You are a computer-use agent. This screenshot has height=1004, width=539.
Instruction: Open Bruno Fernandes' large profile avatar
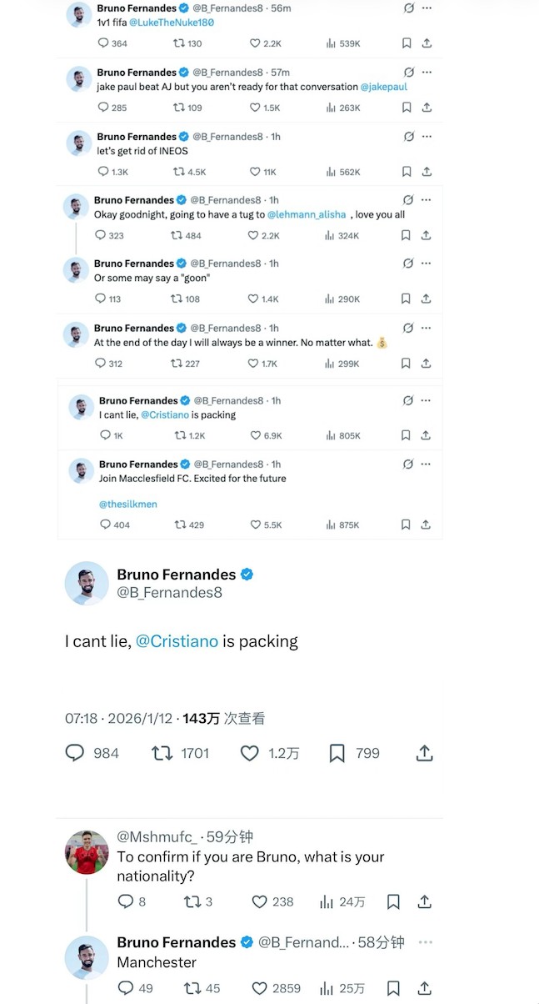point(87,583)
